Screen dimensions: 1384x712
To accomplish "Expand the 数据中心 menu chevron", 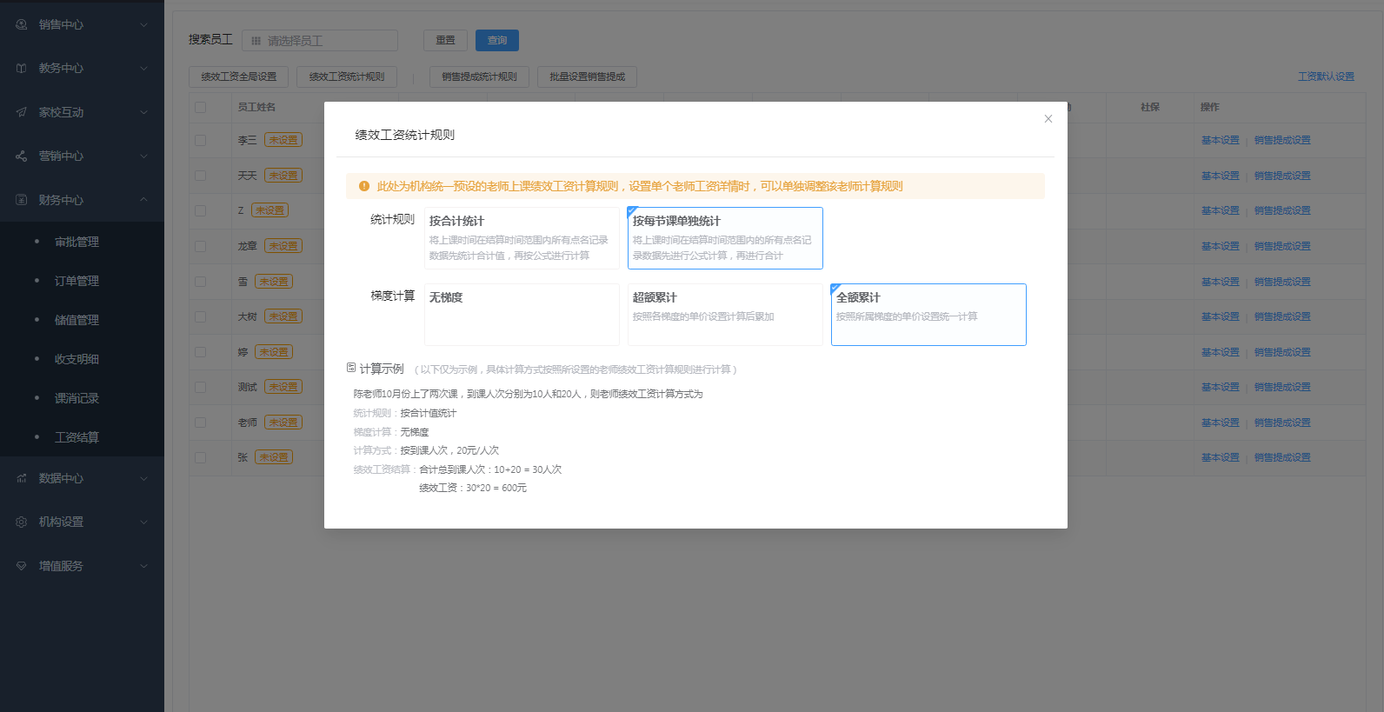I will pyautogui.click(x=144, y=478).
